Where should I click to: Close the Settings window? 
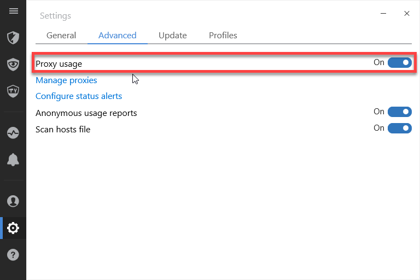[407, 13]
